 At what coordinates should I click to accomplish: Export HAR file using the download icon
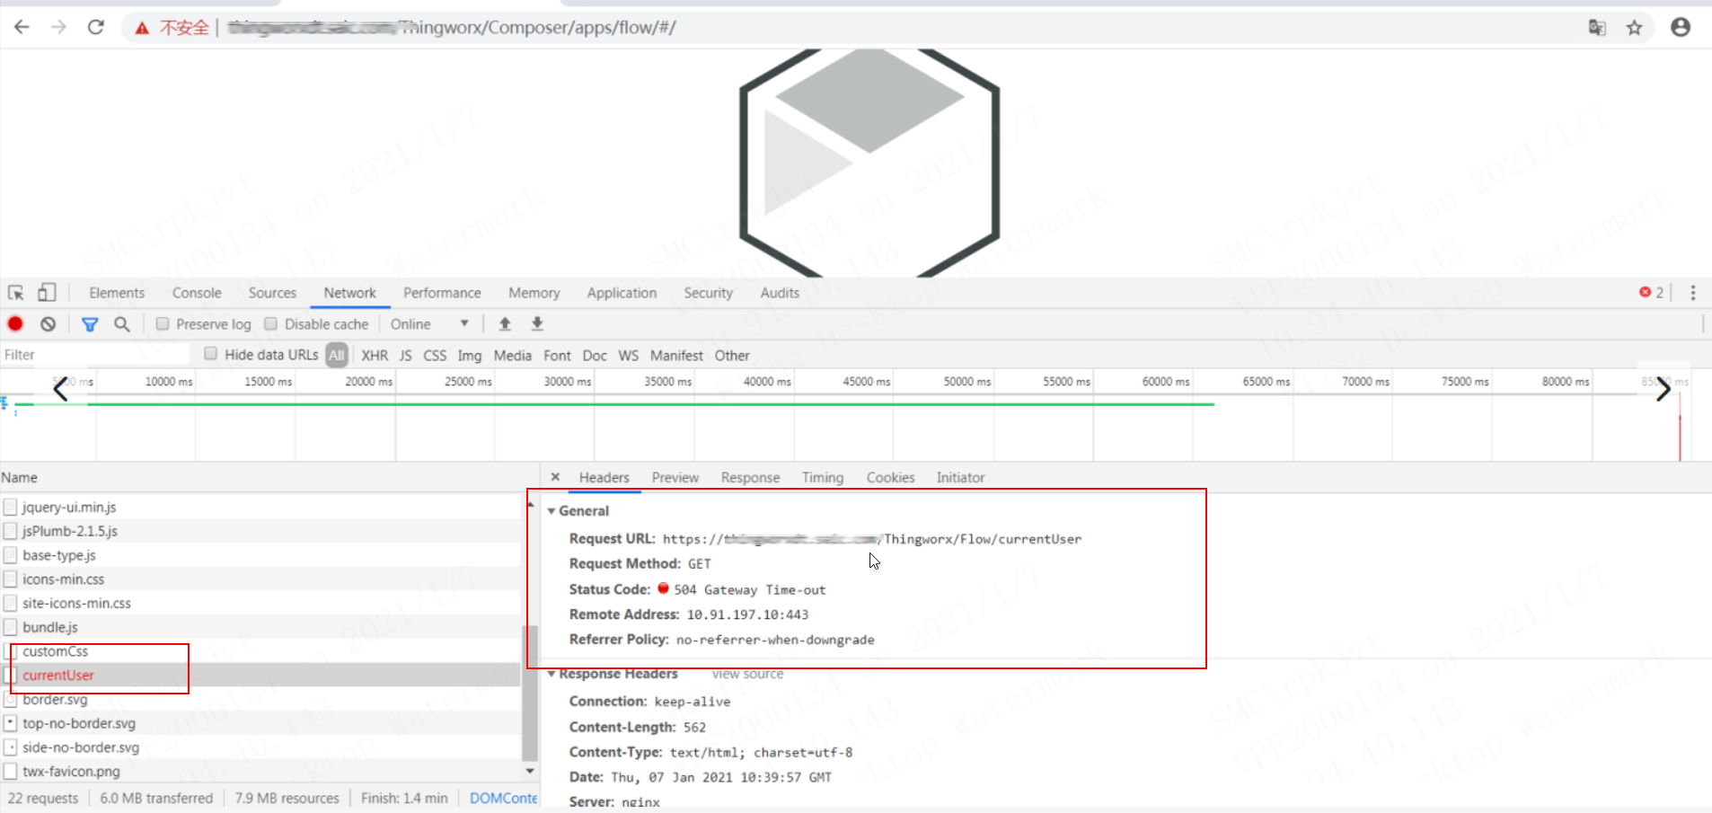(535, 323)
